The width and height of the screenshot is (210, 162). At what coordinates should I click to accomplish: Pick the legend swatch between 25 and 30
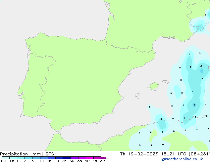coord(67,158)
